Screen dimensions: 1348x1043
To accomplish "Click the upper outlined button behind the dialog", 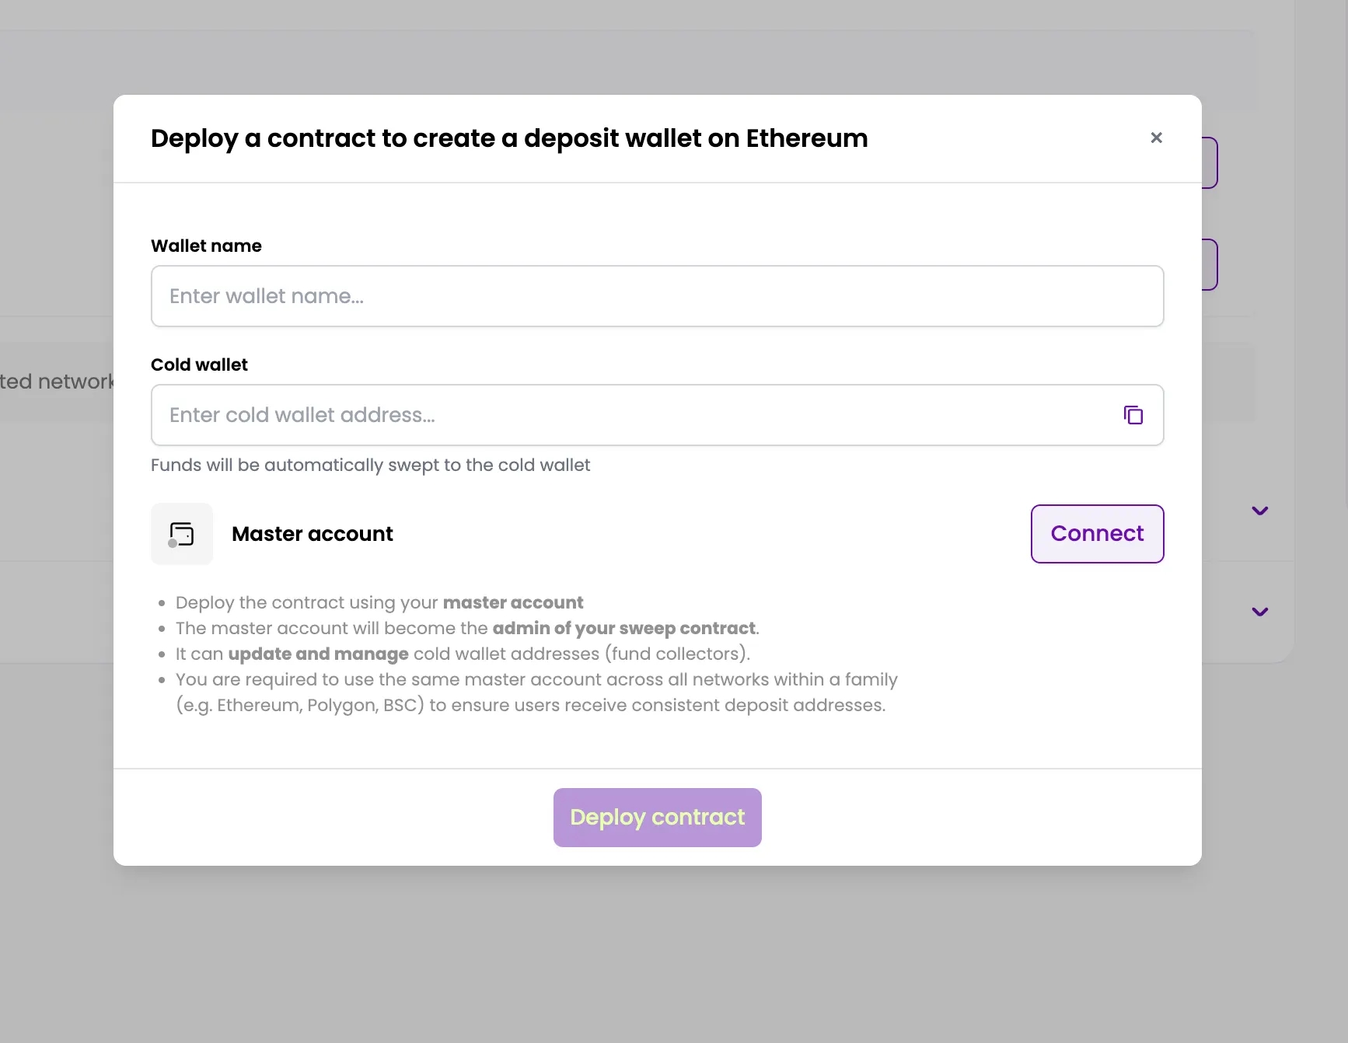I will coord(1210,162).
